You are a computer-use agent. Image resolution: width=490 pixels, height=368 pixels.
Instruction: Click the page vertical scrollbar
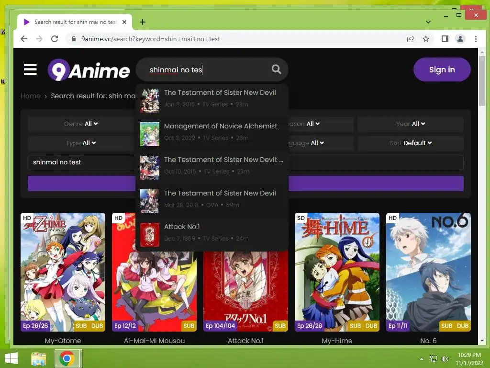click(482, 81)
